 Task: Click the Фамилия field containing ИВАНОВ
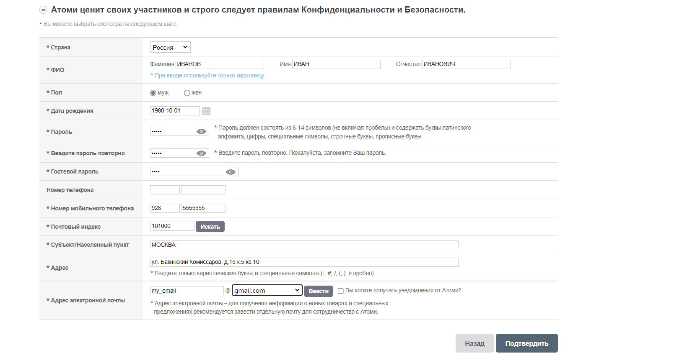tap(220, 64)
